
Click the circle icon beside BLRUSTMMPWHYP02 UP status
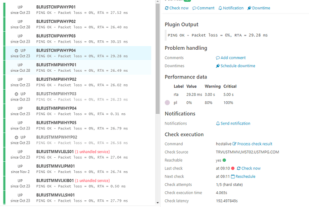[x=17, y=138]
